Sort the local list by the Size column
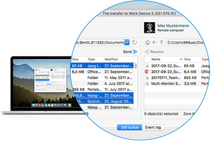 (75, 59)
